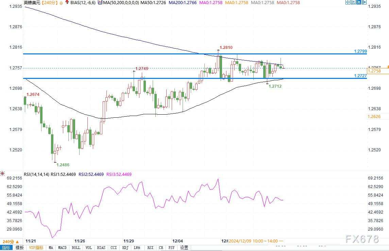This screenshot has width=389, height=251.
Task: Open the 设置 settings tab
Action: coord(184,248)
